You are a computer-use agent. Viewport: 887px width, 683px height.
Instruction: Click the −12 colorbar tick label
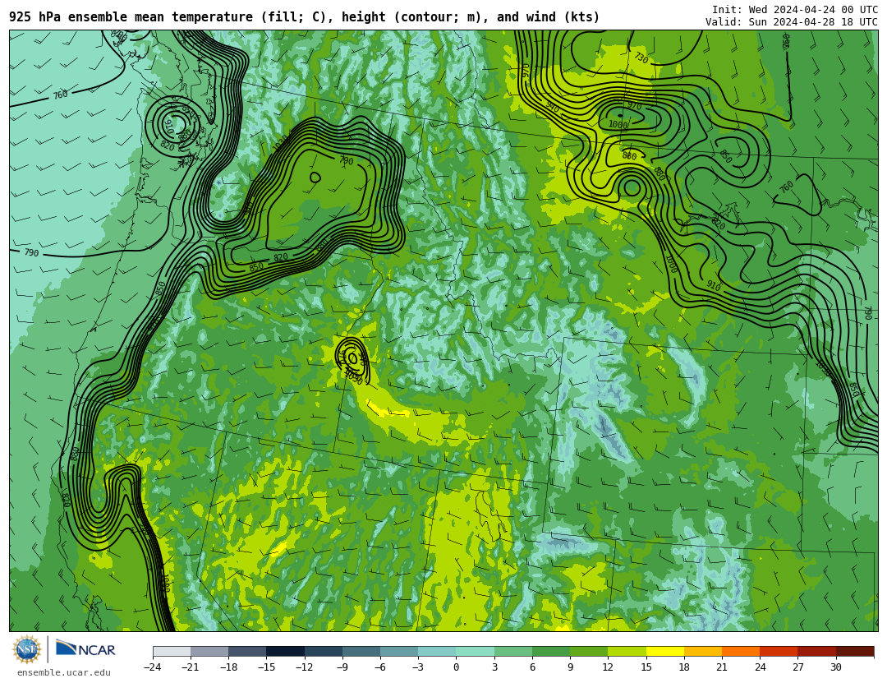[305, 667]
